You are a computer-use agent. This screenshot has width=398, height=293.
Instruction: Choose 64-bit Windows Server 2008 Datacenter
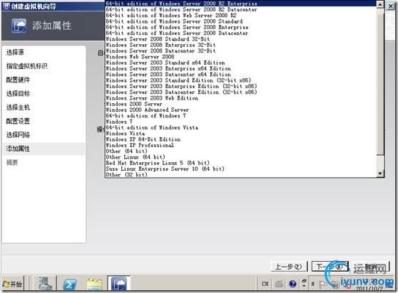point(240,33)
